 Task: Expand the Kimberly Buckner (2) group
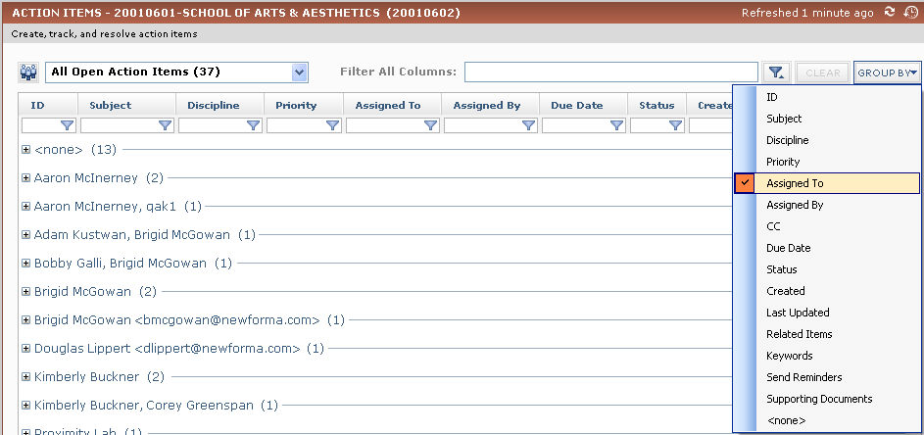pyautogui.click(x=26, y=376)
